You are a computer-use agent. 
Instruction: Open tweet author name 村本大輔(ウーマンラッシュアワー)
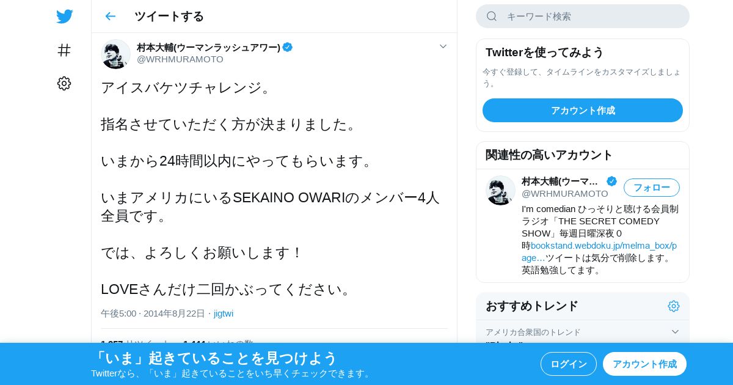click(208, 47)
